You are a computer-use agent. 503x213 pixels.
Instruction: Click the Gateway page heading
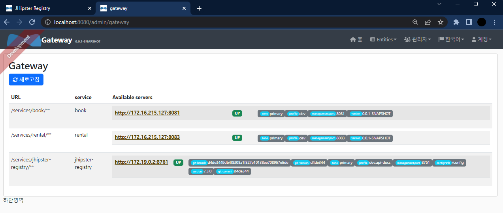click(x=28, y=66)
